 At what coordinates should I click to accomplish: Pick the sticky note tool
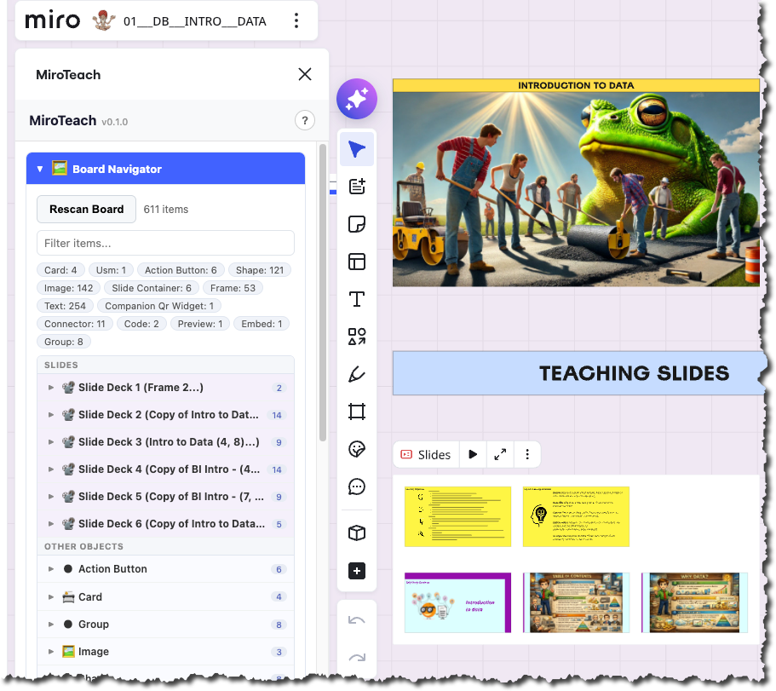[357, 224]
